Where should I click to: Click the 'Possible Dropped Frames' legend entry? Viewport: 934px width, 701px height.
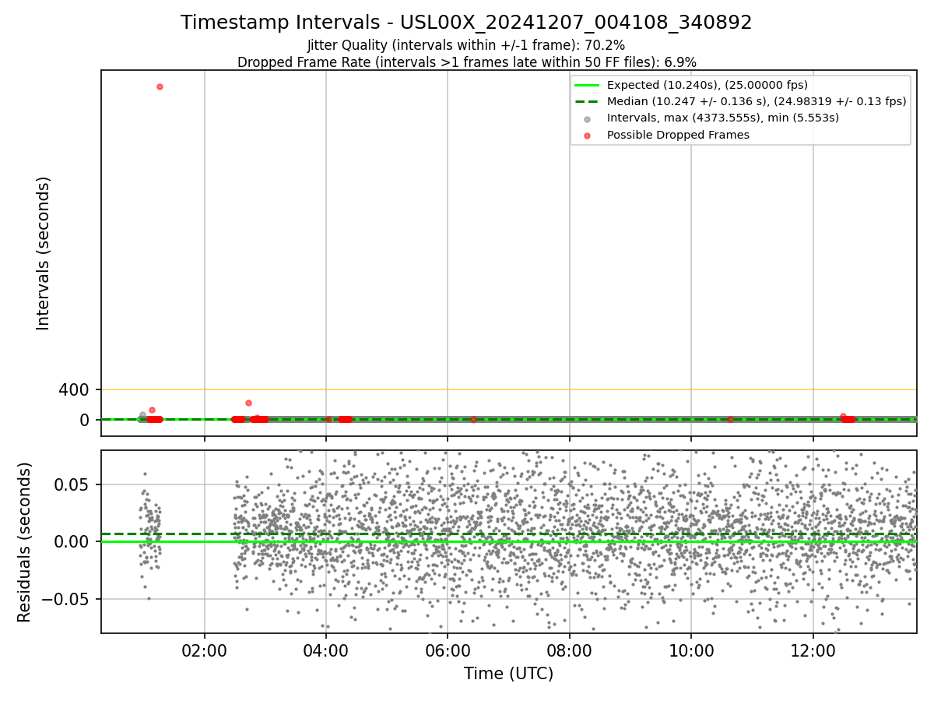[678, 135]
